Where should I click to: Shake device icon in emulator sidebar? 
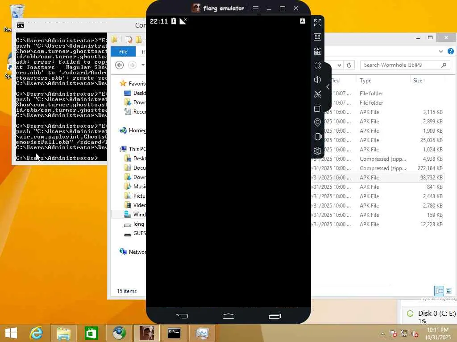[317, 137]
